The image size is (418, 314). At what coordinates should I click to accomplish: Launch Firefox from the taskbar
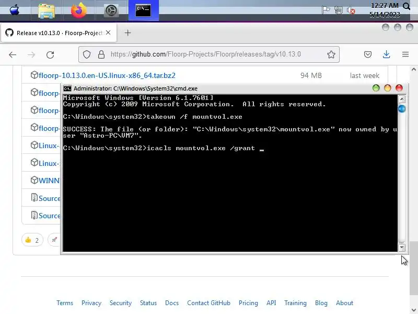(79, 10)
